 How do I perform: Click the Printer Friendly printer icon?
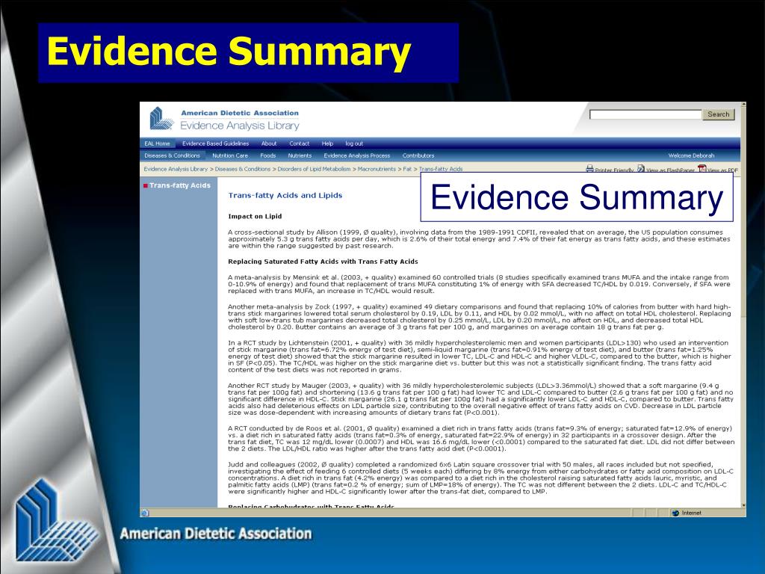click(589, 169)
